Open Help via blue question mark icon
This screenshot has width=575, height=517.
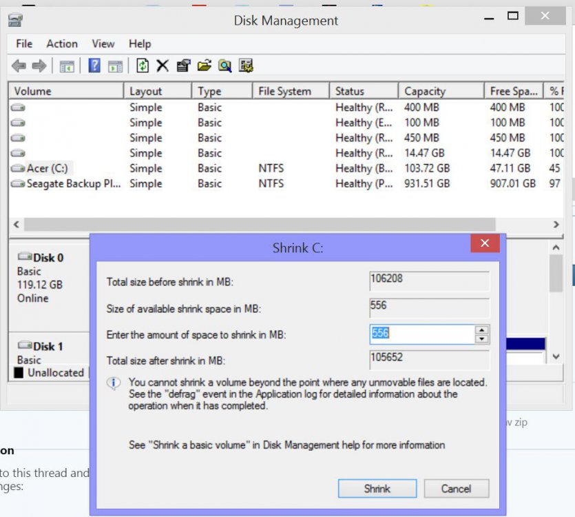pyautogui.click(x=94, y=65)
